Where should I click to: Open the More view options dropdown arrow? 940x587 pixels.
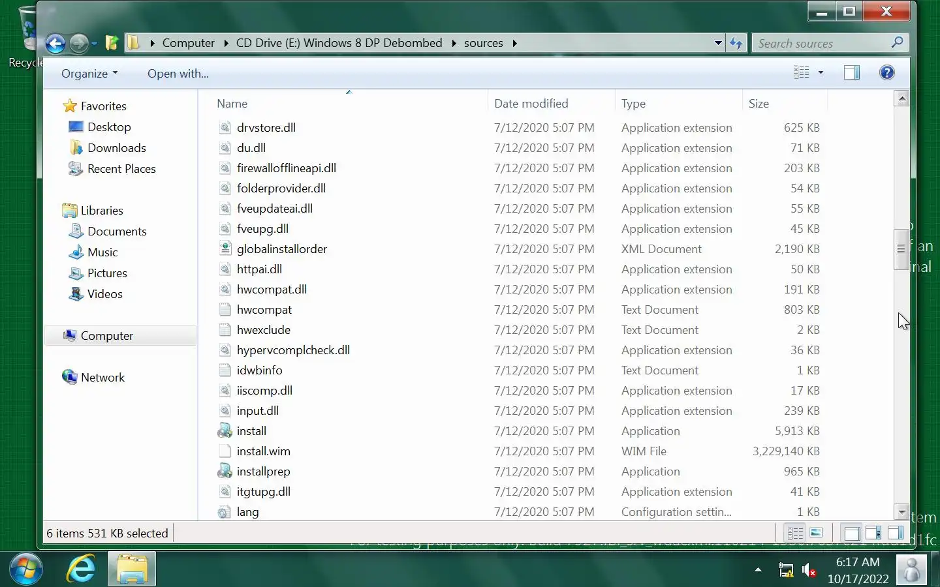coord(821,72)
